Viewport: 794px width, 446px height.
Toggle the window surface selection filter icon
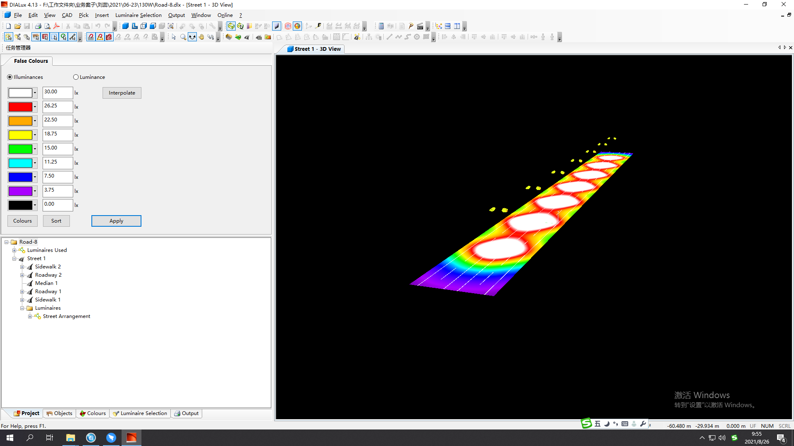54,37
